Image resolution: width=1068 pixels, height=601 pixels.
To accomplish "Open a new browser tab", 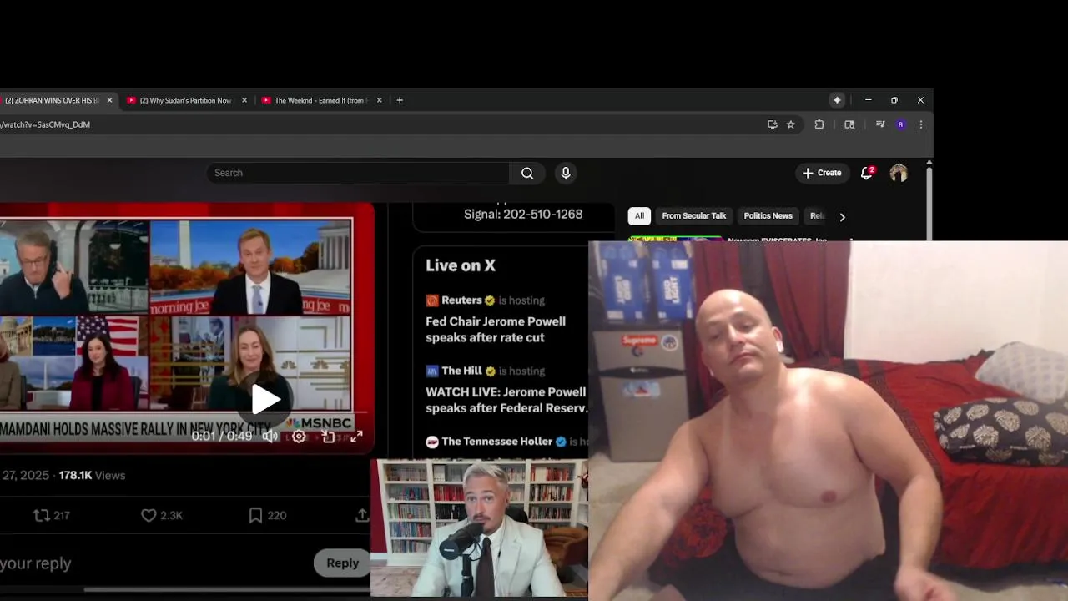I will tap(400, 100).
